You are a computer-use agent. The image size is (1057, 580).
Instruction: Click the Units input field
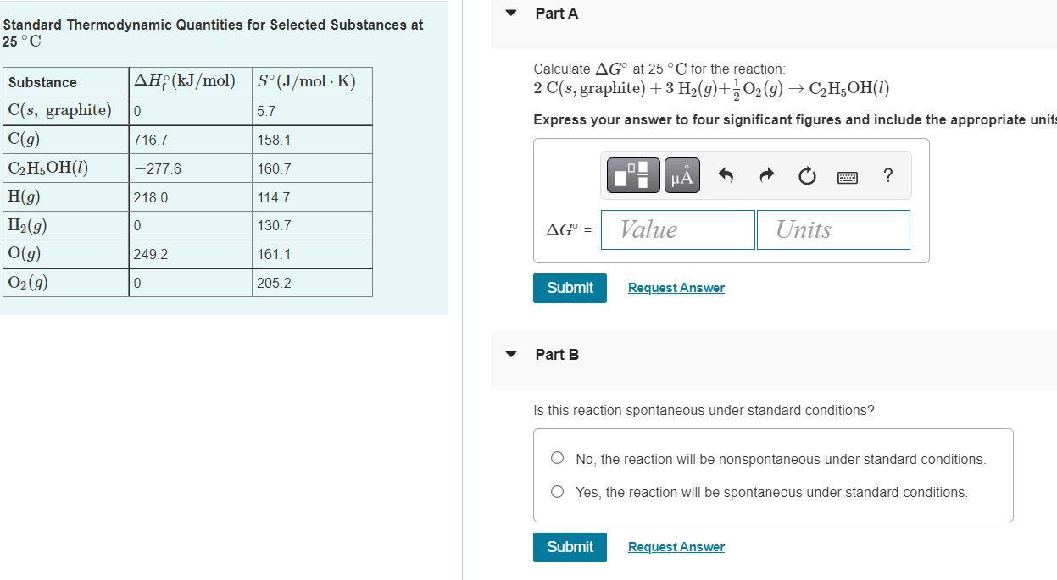[x=833, y=229]
